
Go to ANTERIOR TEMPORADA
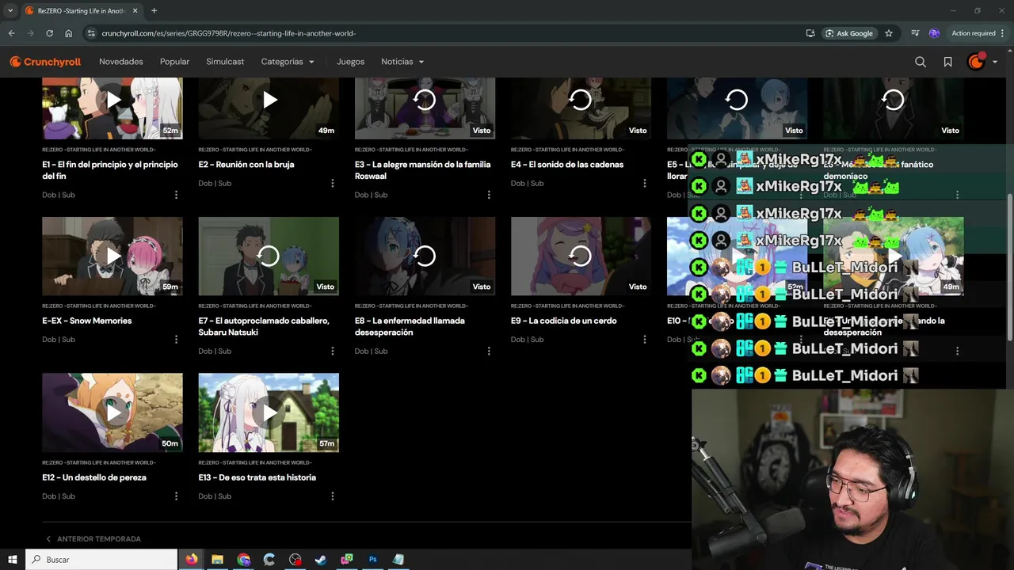coord(93,539)
